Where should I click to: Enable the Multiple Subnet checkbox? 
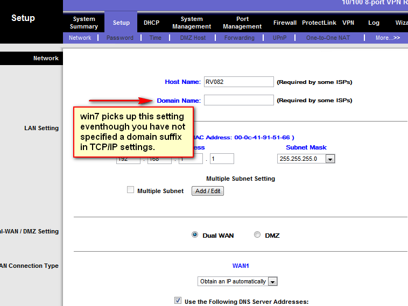pos(130,190)
